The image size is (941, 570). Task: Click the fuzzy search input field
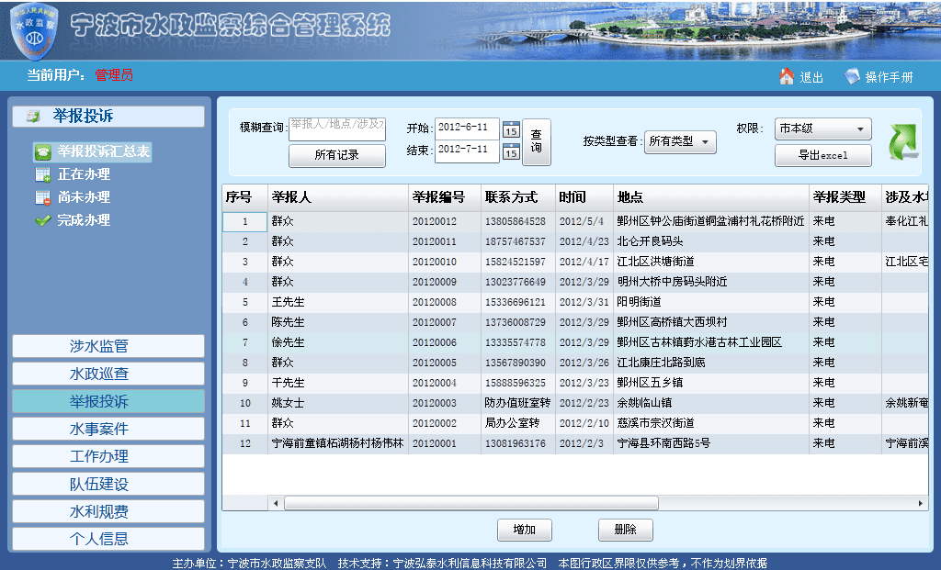[337, 128]
